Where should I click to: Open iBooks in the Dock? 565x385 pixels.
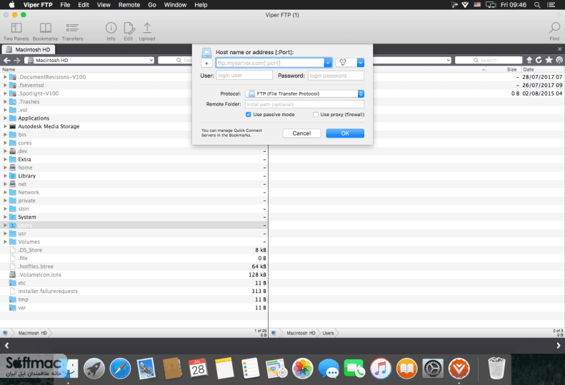coord(407,369)
